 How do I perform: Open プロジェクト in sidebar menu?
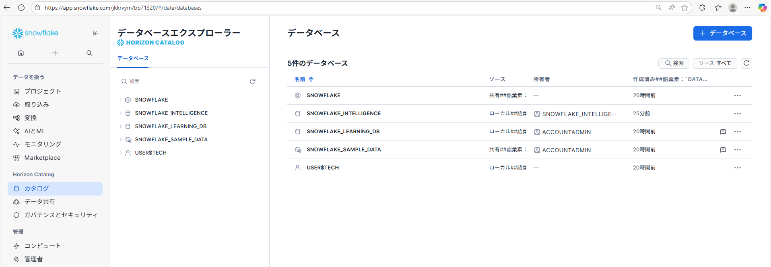pos(55,91)
